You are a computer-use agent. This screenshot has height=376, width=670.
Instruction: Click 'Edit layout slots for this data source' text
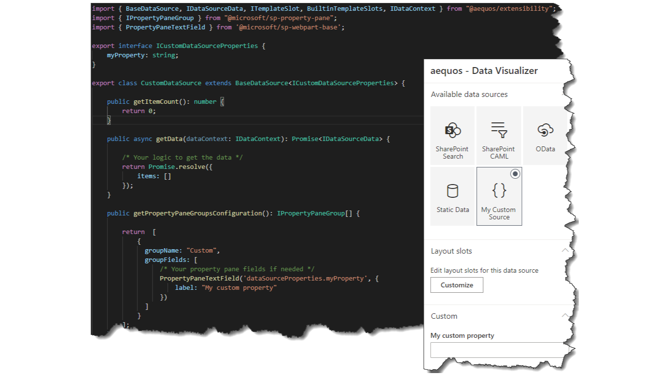pos(484,270)
